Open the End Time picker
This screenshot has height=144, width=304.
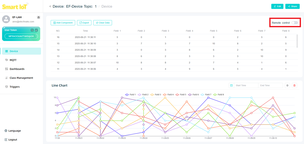(x=270, y=85)
